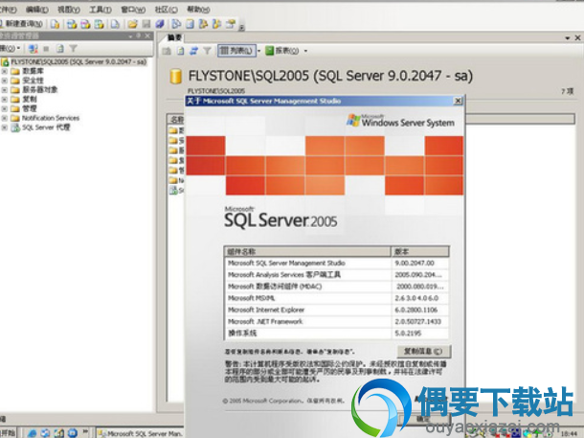Open the 窗口(W) menu
Viewport: 584px width, 438px height.
tap(133, 10)
